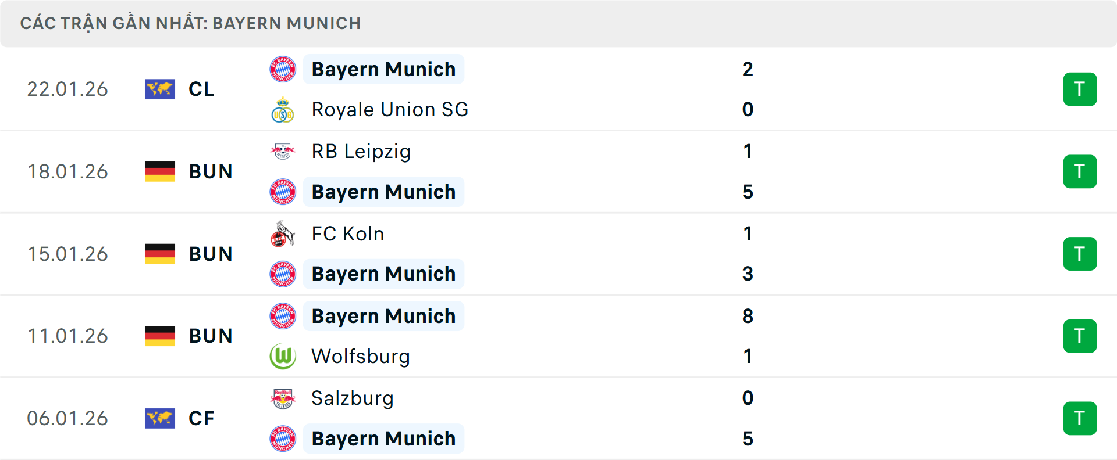Click the CF competition globe icon
The height and width of the screenshot is (460, 1117).
click(x=160, y=418)
